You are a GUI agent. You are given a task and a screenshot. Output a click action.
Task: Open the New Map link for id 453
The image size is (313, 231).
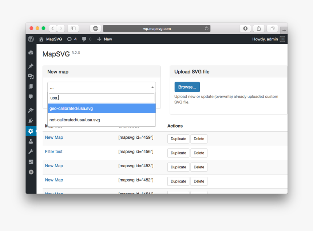pos(54,166)
